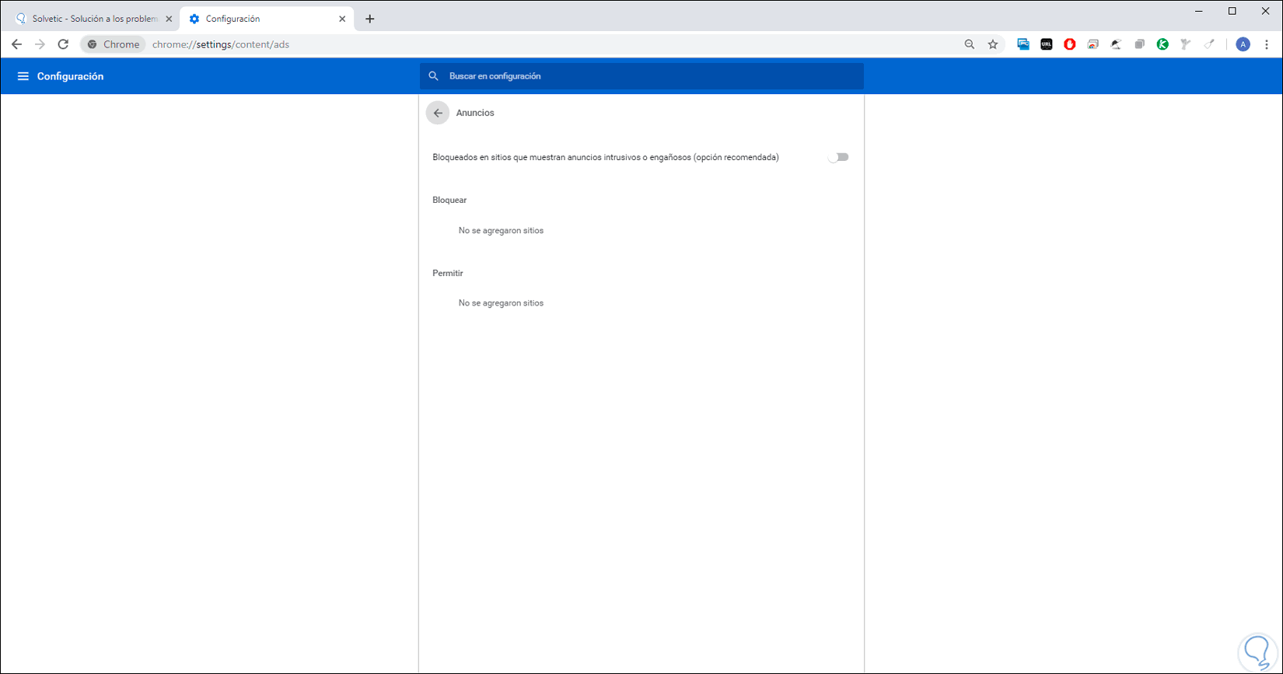1283x674 pixels.
Task: Open Chrome's three-dot menu
Action: coord(1267,44)
